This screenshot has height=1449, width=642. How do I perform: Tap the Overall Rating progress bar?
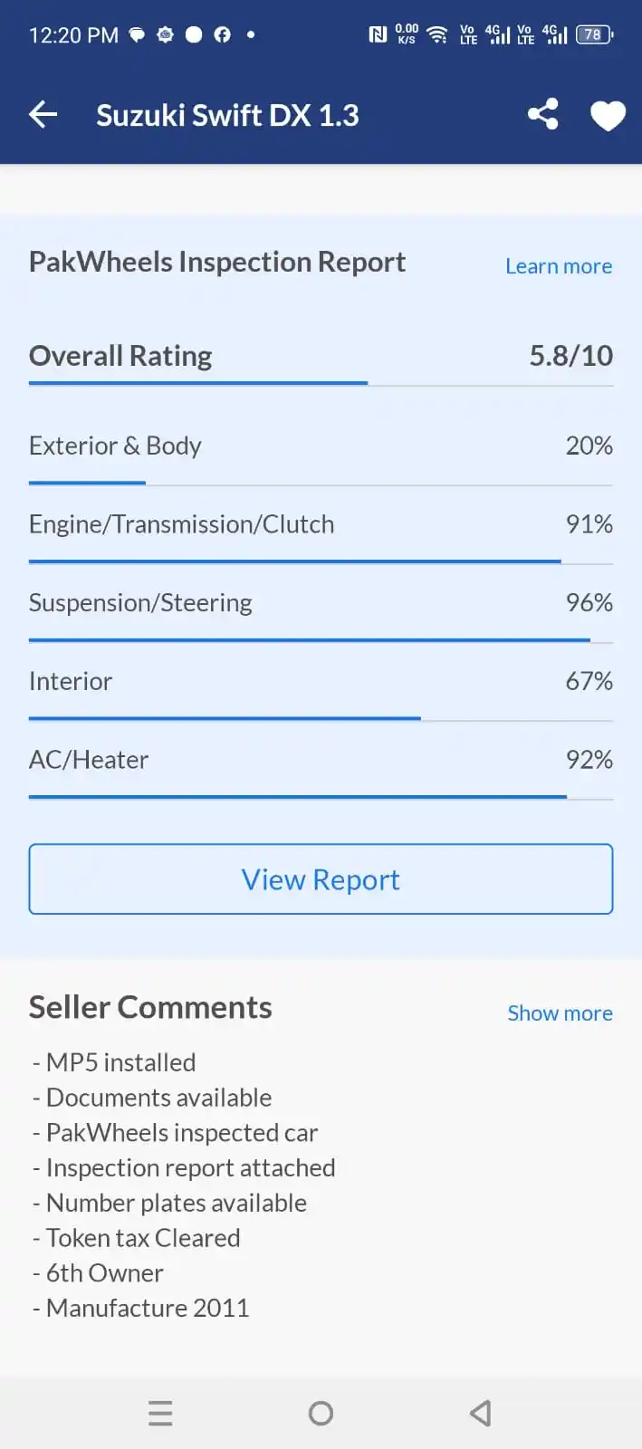(x=321, y=384)
